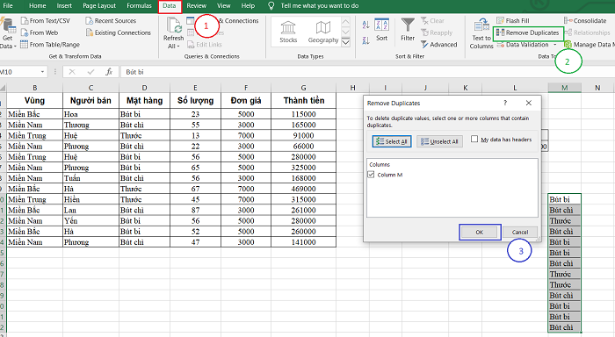Click Reapply filter option
615x337 pixels.
click(x=437, y=33)
